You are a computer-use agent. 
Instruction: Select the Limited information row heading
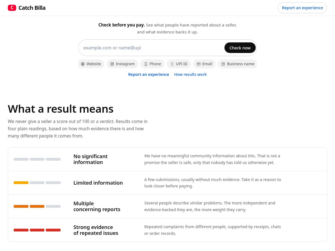98,183
